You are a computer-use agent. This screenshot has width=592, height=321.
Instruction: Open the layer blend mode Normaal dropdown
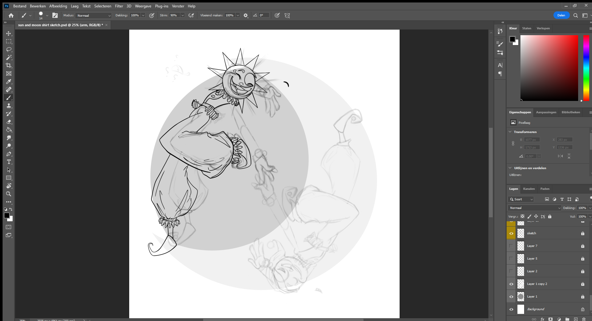click(534, 208)
